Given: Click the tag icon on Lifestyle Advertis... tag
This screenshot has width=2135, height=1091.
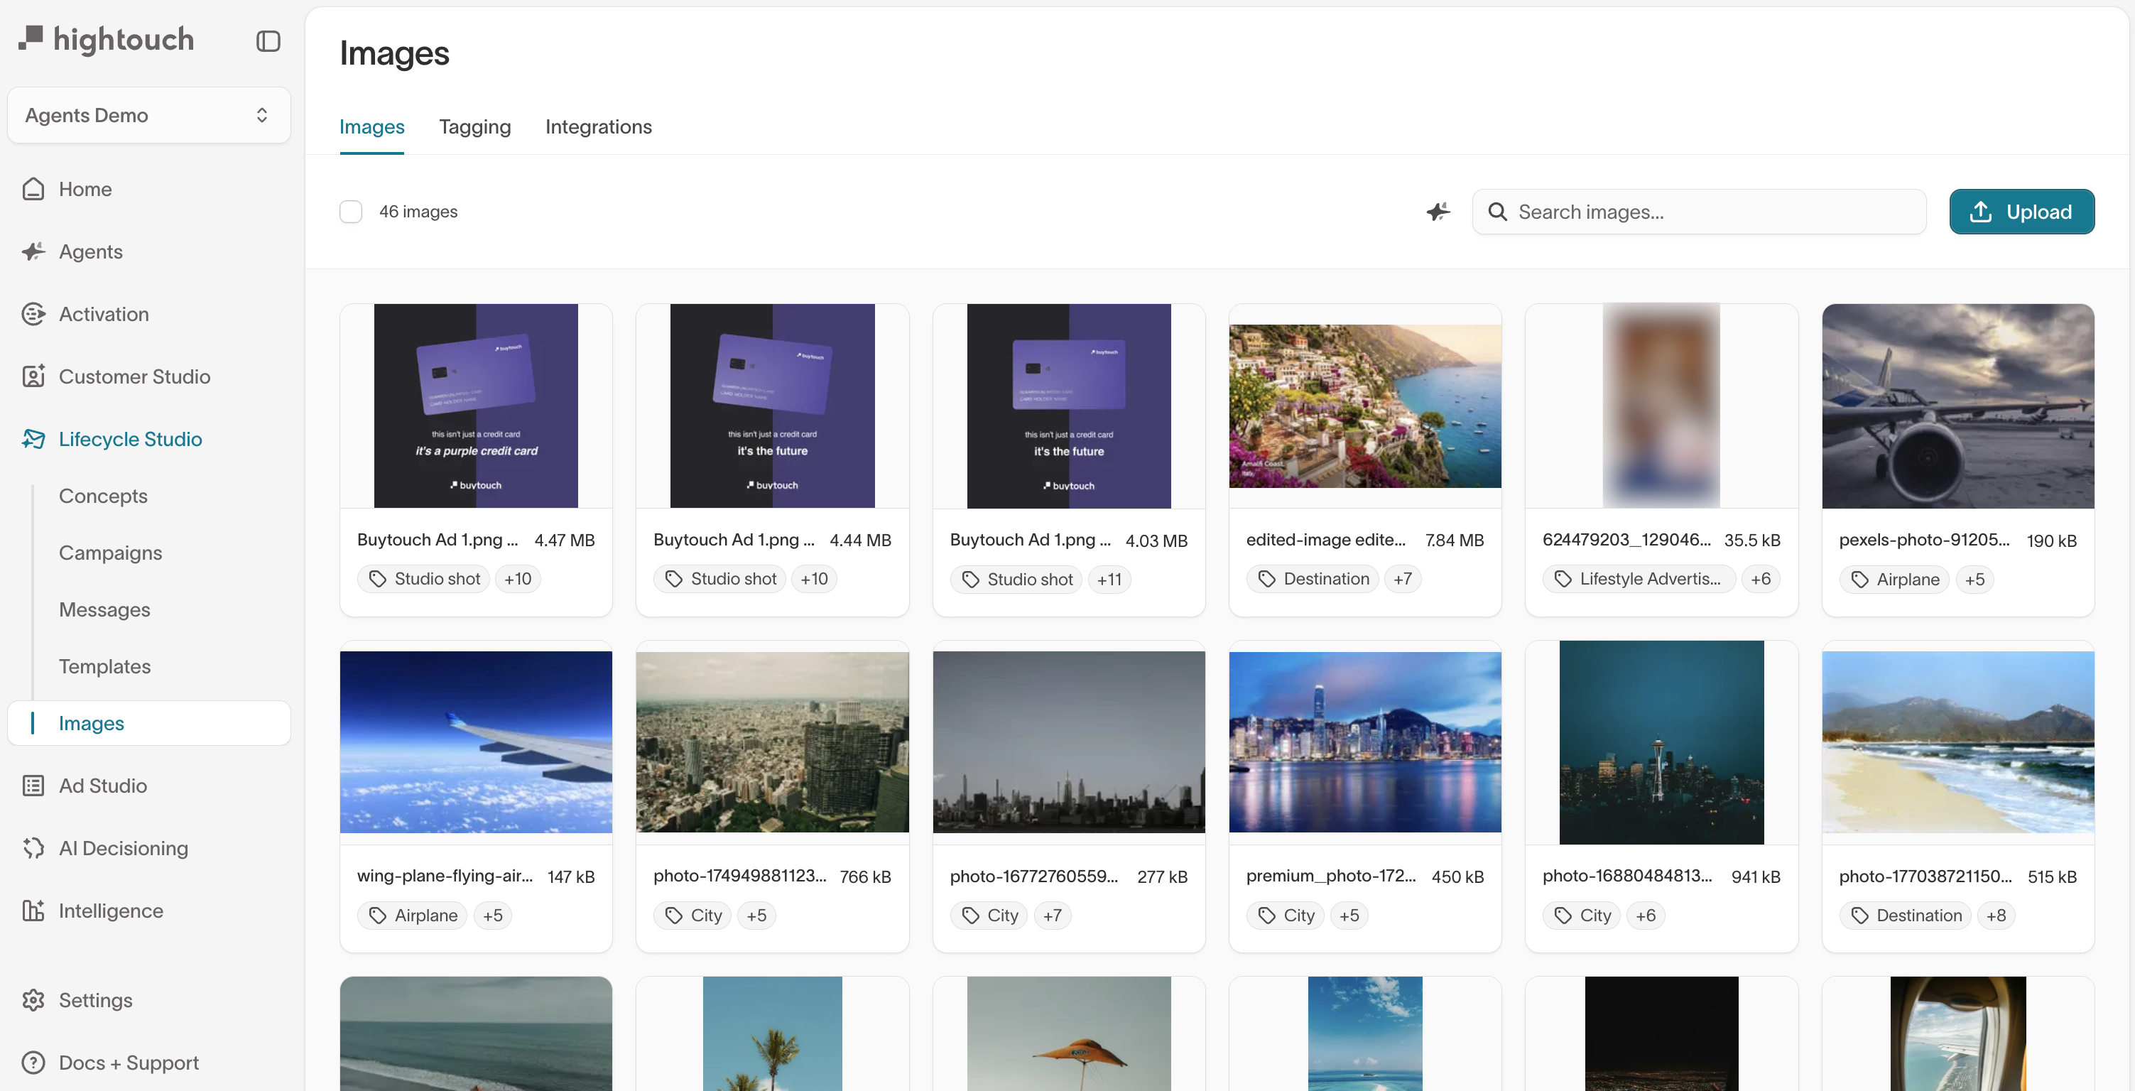Looking at the screenshot, I should point(1563,579).
